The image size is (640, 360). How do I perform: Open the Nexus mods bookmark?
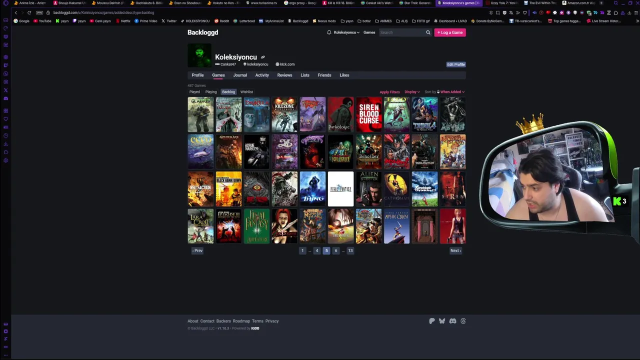coord(324,21)
